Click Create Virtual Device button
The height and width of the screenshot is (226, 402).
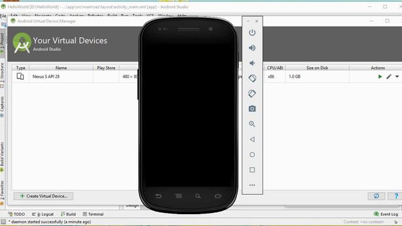pyautogui.click(x=43, y=196)
